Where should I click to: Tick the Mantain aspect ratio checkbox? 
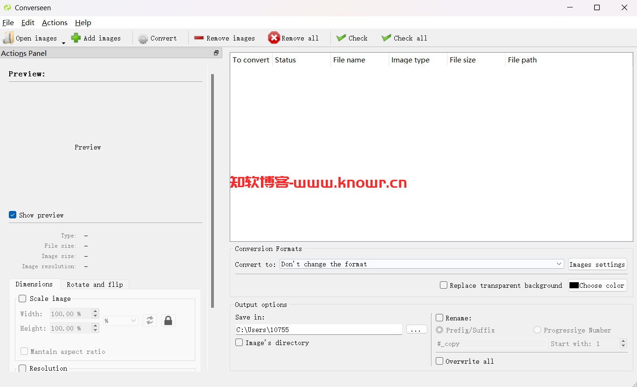(24, 351)
